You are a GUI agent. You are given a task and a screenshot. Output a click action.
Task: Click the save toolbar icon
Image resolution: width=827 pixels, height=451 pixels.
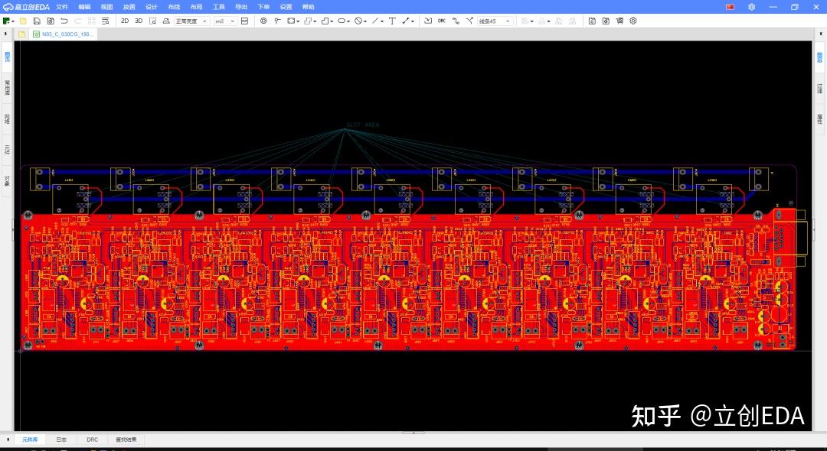[x=37, y=21]
